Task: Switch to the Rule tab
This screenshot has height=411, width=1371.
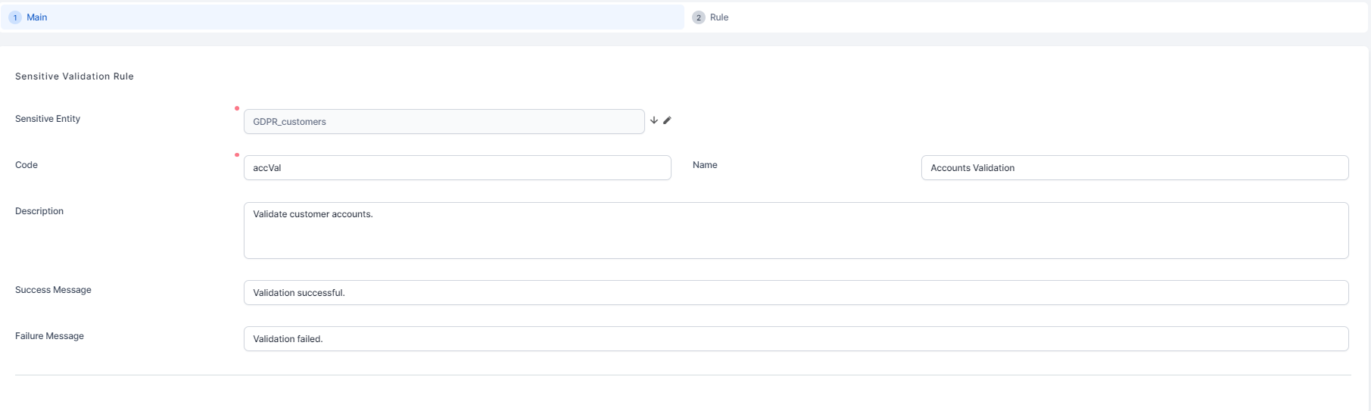Action: coord(718,17)
